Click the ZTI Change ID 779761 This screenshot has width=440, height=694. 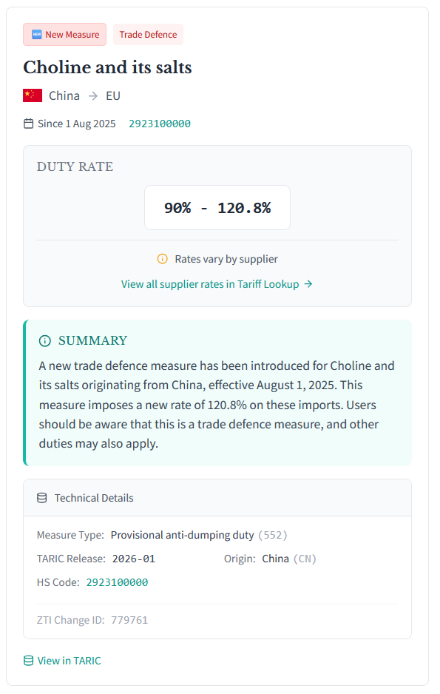(129, 620)
